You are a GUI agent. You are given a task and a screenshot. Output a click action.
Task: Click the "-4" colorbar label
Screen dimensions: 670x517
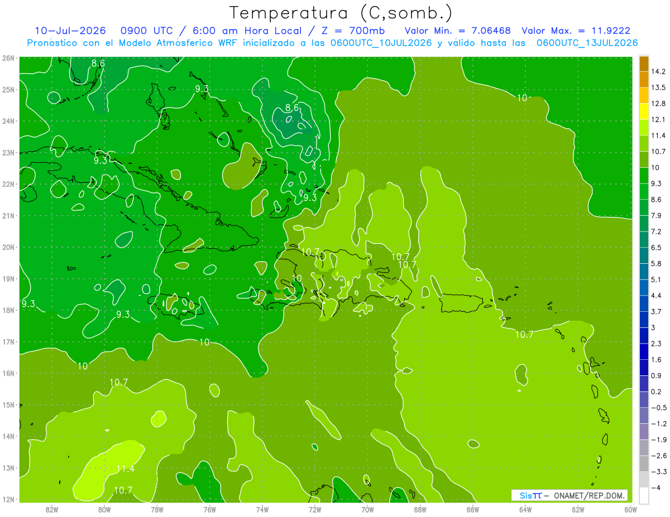pyautogui.click(x=657, y=488)
